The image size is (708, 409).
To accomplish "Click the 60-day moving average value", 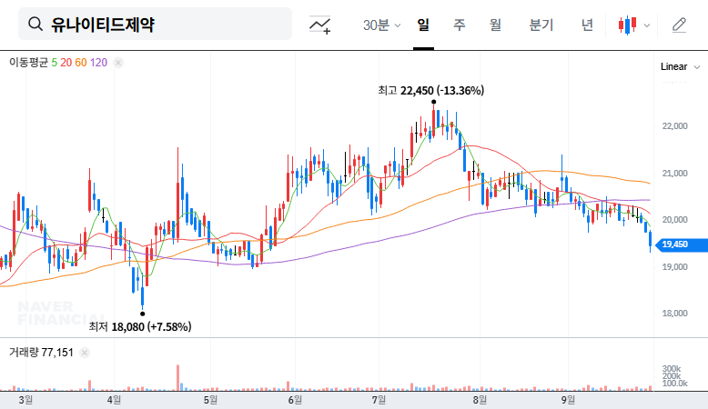I will coord(81,63).
